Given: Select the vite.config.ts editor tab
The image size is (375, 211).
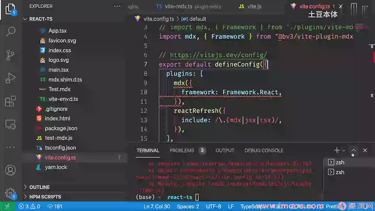Looking at the screenshot, I should coord(315,6).
